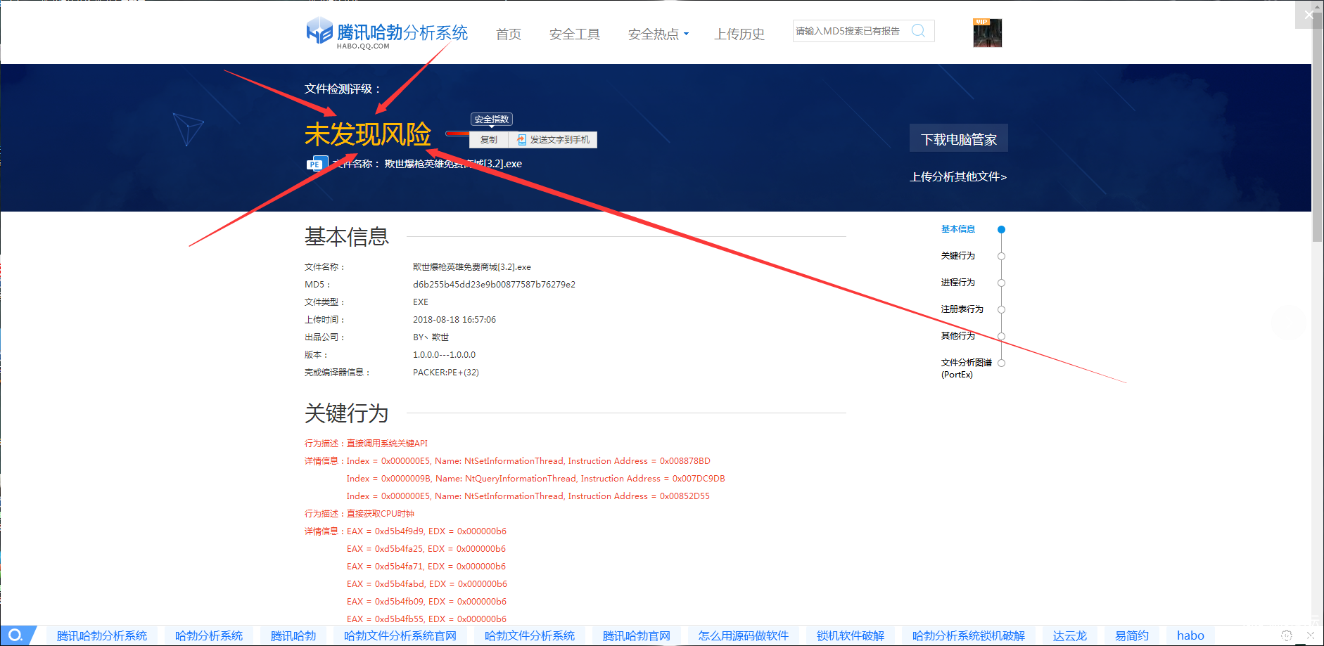This screenshot has height=646, width=1324.
Task: Open the 首页 menu item
Action: coord(508,34)
